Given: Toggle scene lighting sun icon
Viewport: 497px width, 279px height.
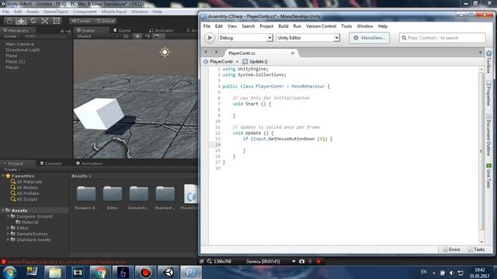Looking at the screenshot, I should (137, 36).
